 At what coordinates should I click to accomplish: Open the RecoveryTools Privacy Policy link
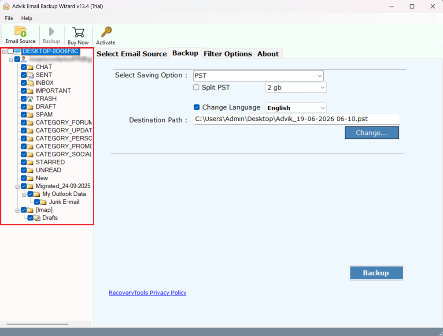click(148, 293)
